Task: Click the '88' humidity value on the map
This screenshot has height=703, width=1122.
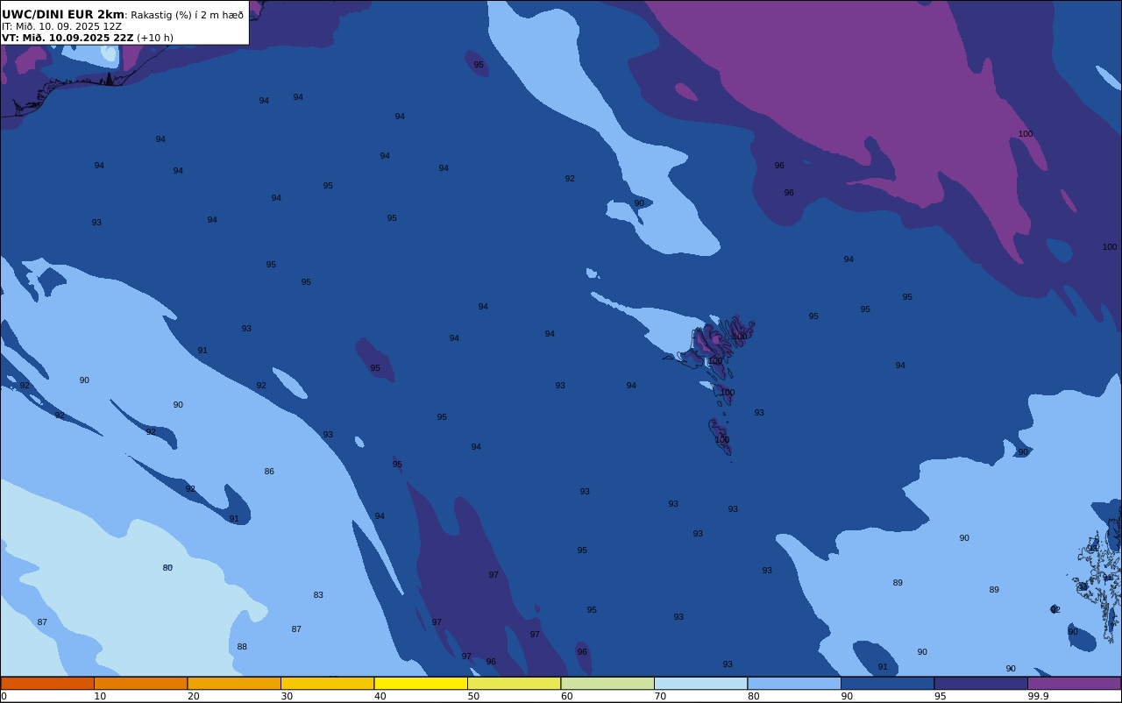Action: (x=242, y=647)
